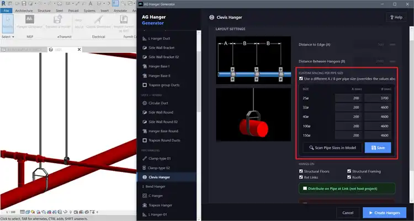This screenshot has height=221, width=414.
Task: Open Systems ribbon tab
Action: click(x=89, y=11)
